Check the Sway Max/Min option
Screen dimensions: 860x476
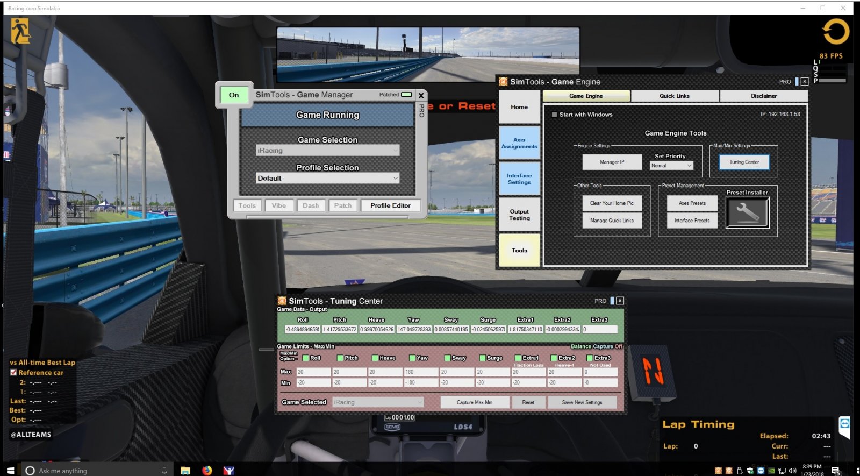pyautogui.click(x=448, y=358)
